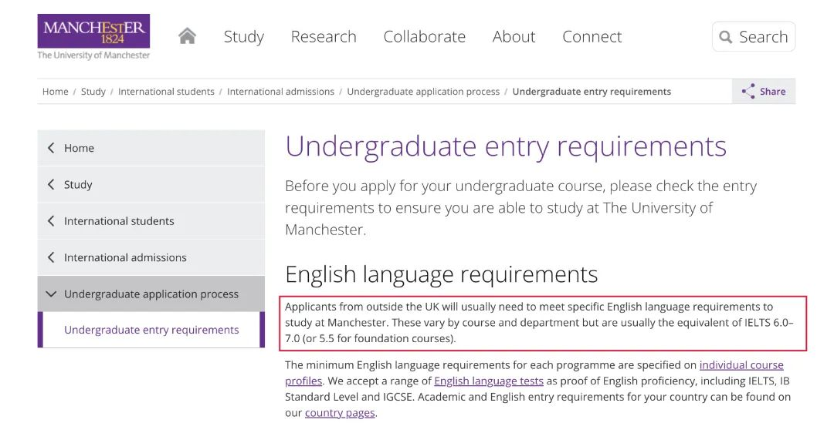Image resolution: width=834 pixels, height=433 pixels.
Task: Open the Study top menu
Action: tap(243, 37)
